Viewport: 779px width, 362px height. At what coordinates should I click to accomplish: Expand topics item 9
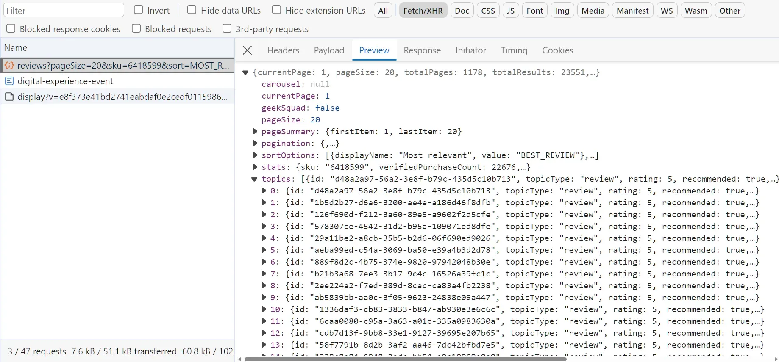264,297
